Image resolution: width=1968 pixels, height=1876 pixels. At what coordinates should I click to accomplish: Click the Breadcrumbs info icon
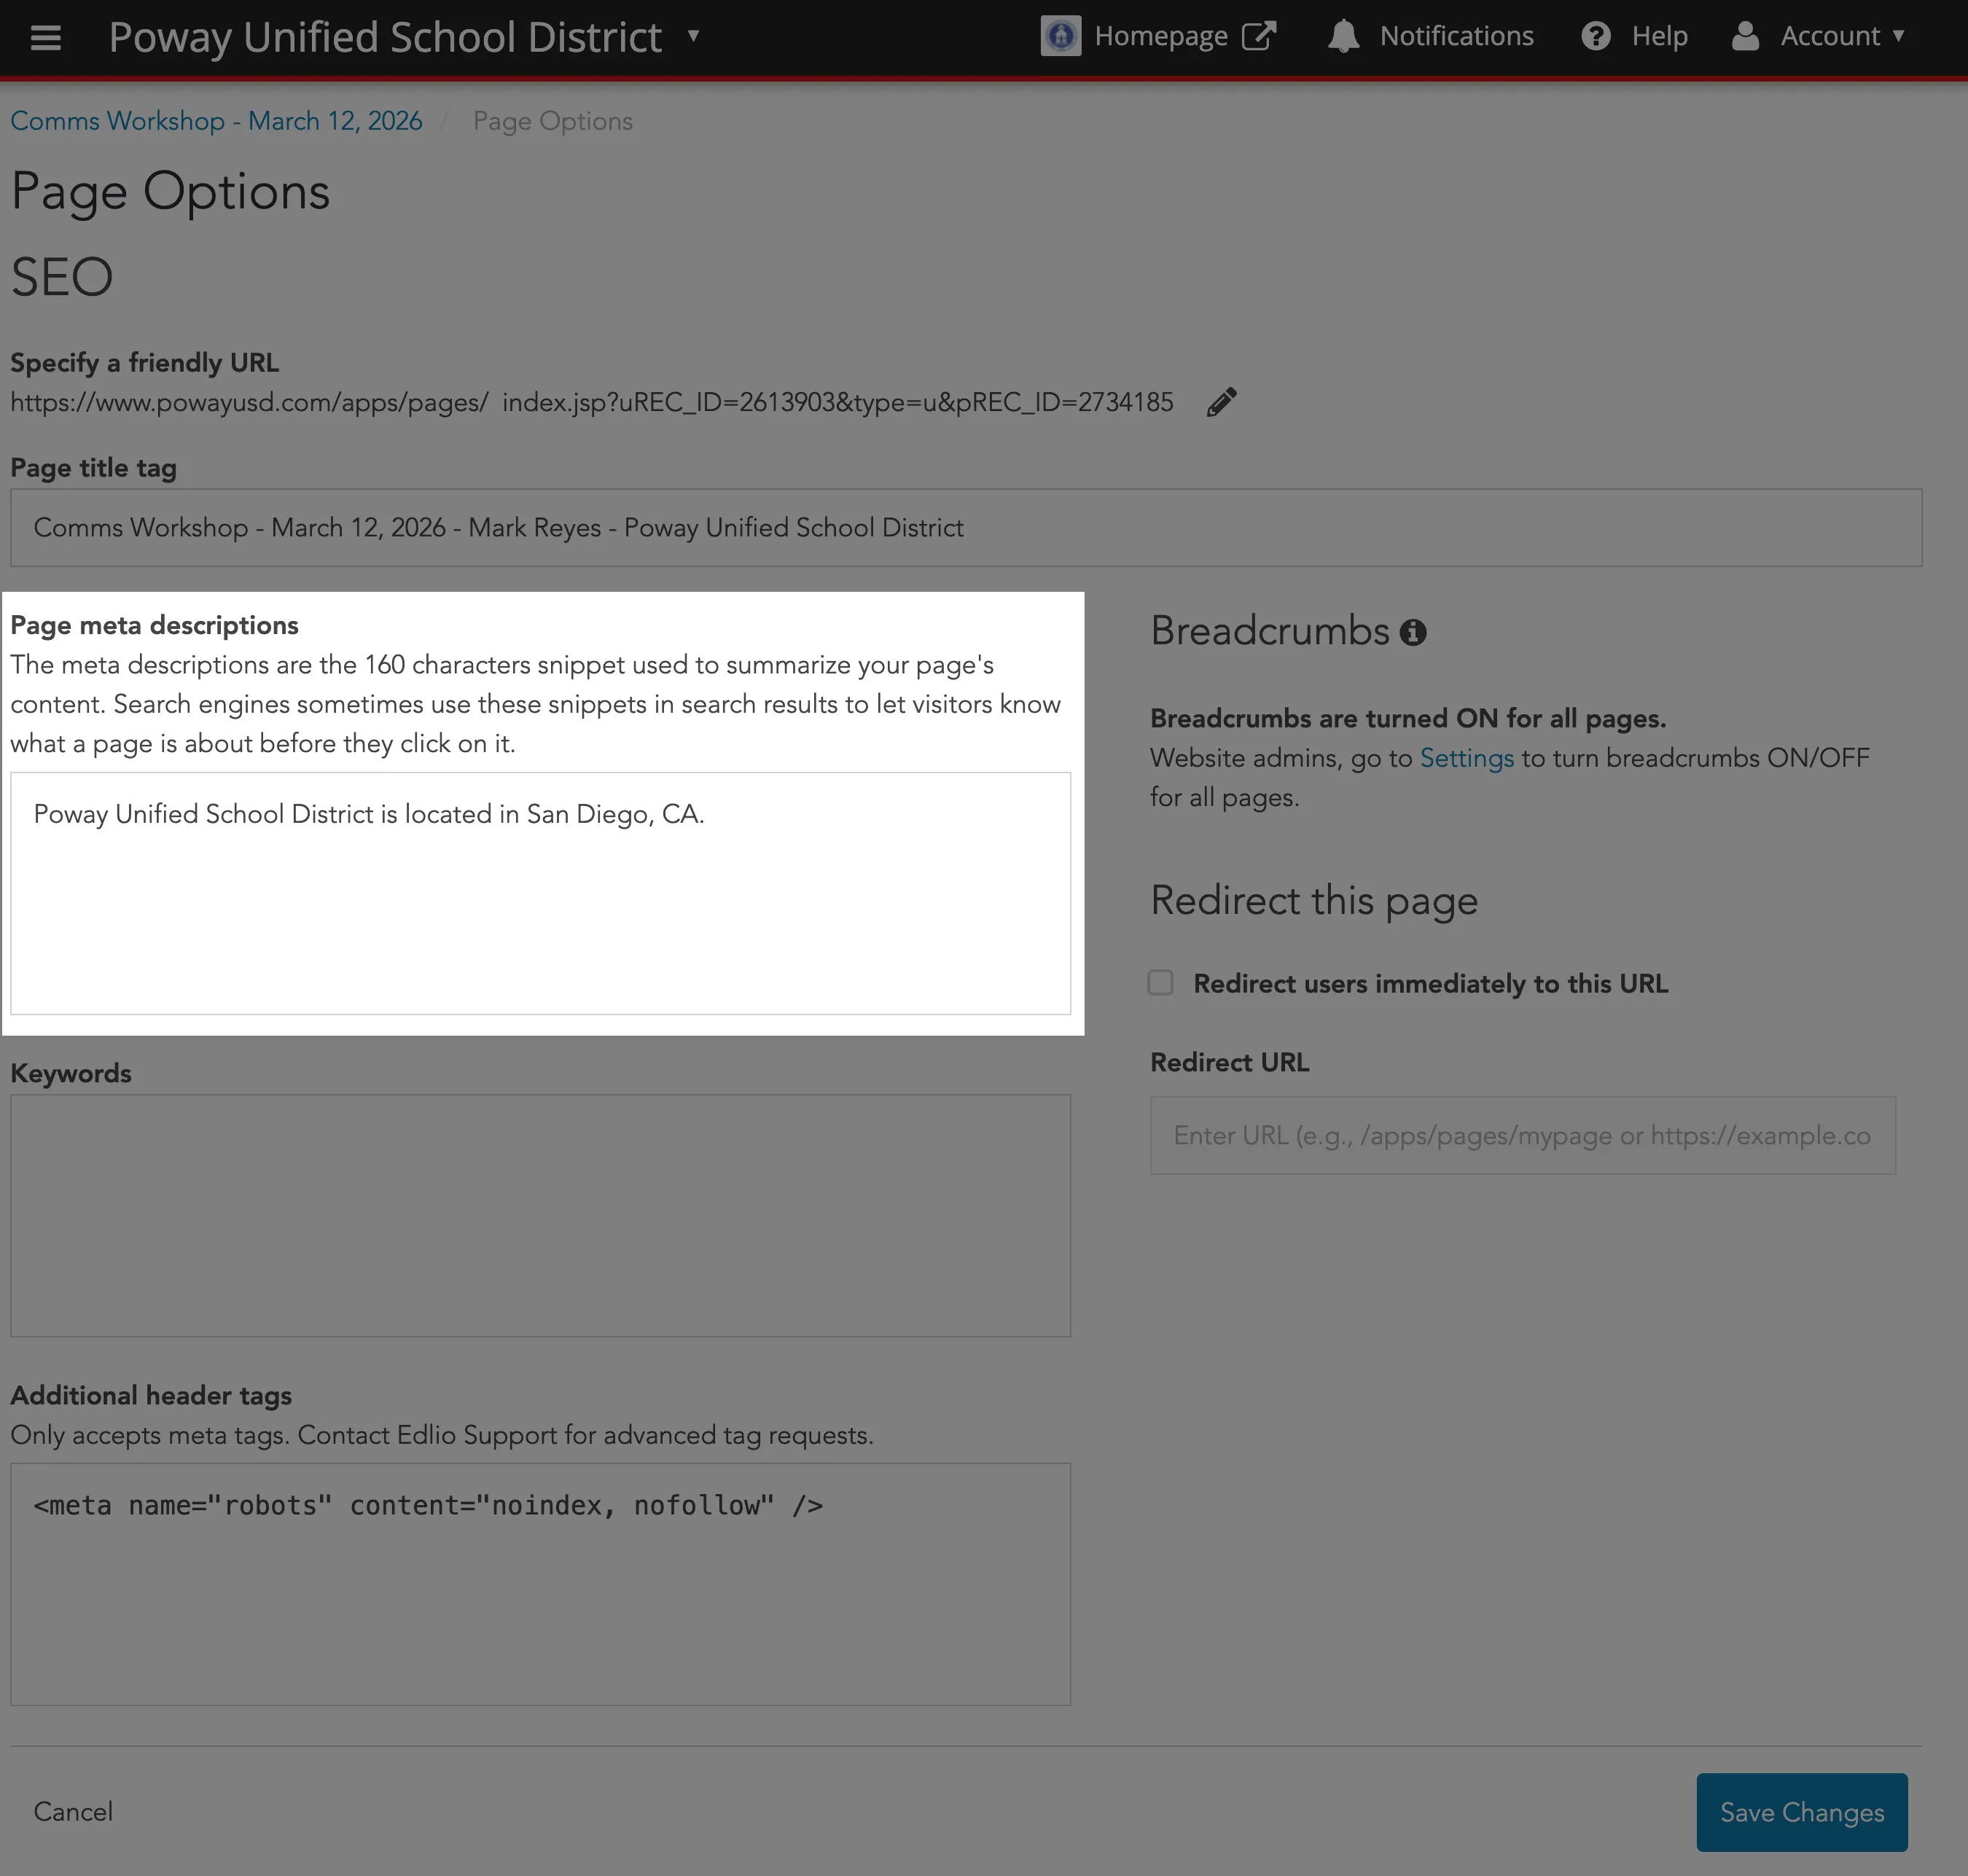(x=1412, y=632)
